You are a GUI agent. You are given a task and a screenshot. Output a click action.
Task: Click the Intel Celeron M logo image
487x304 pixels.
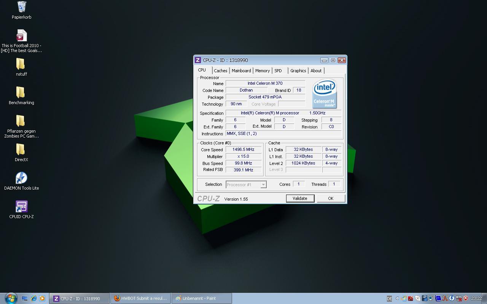coord(325,93)
